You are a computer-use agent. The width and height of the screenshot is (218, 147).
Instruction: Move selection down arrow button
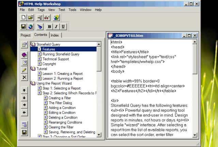click(x=24, y=98)
